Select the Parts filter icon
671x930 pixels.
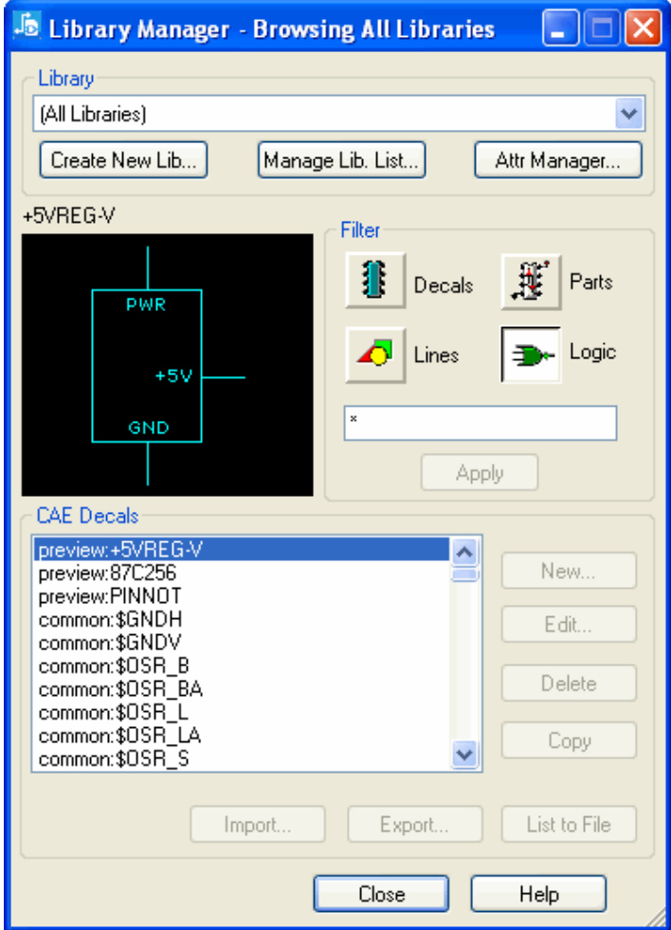tap(531, 282)
